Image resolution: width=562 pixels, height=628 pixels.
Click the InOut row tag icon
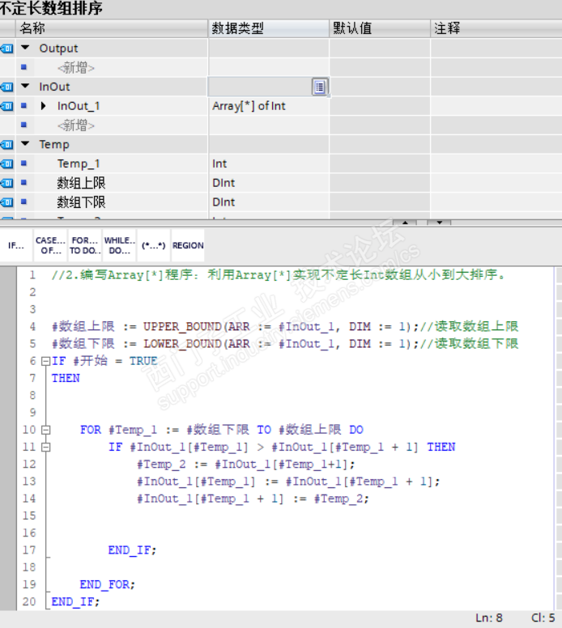tap(6, 87)
